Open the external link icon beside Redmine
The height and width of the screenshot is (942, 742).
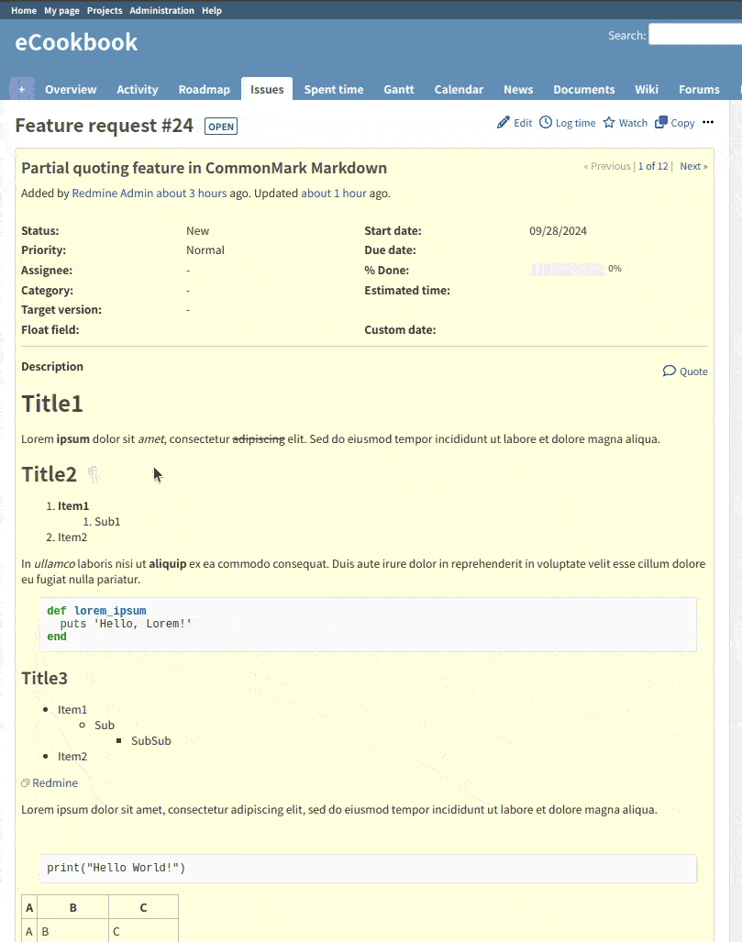[x=25, y=782]
